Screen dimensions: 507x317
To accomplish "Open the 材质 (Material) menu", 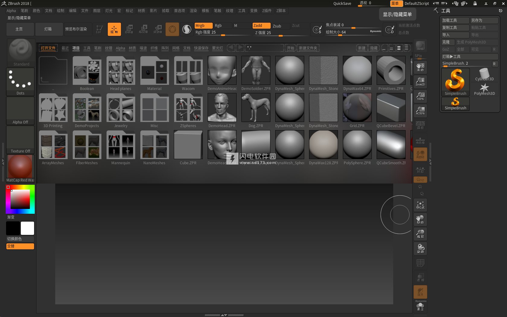I will (x=142, y=11).
